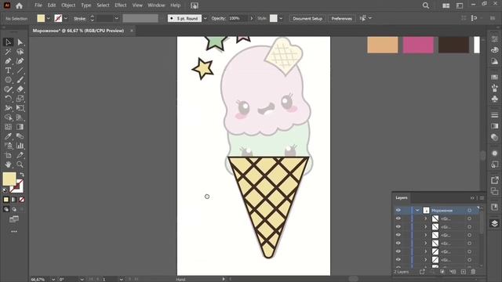The image size is (502, 282).
Task: Click the Preferences button
Action: click(x=342, y=19)
